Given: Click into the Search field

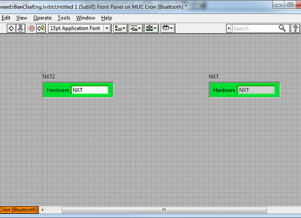Looking at the screenshot, I should [x=255, y=28].
